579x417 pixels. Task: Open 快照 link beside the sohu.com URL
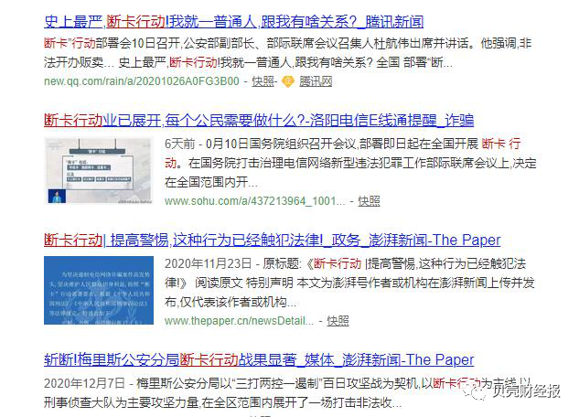click(369, 201)
